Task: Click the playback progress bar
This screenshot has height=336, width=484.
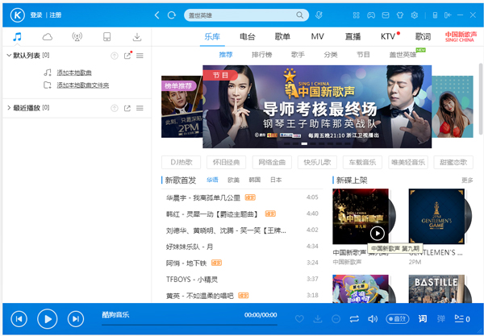Action: [190, 325]
